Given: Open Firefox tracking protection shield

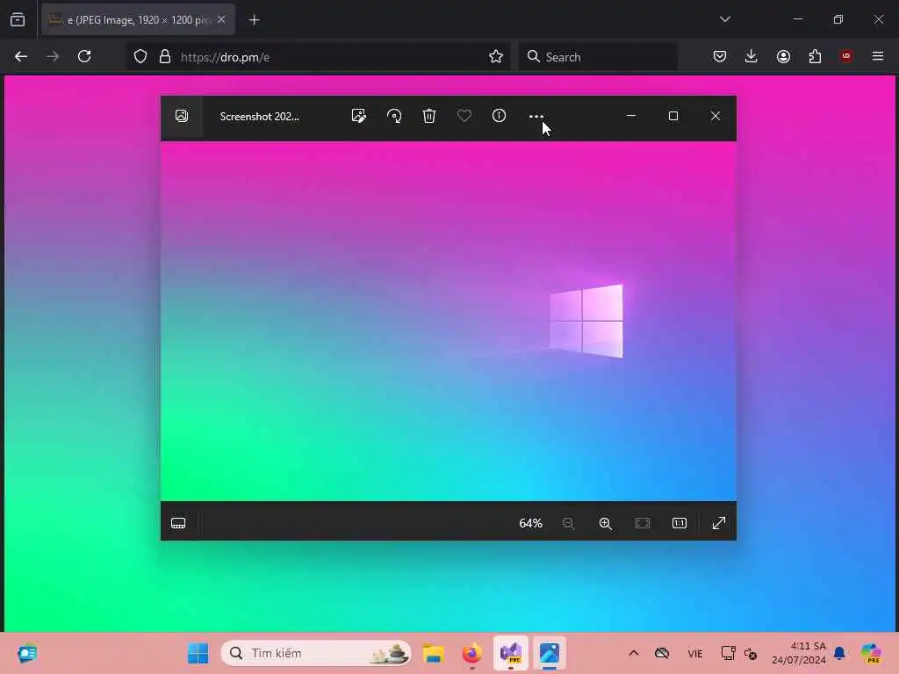Looking at the screenshot, I should click(x=140, y=57).
